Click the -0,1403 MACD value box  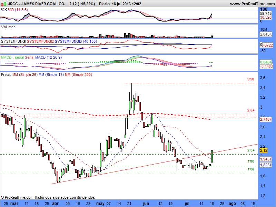tap(266, 66)
